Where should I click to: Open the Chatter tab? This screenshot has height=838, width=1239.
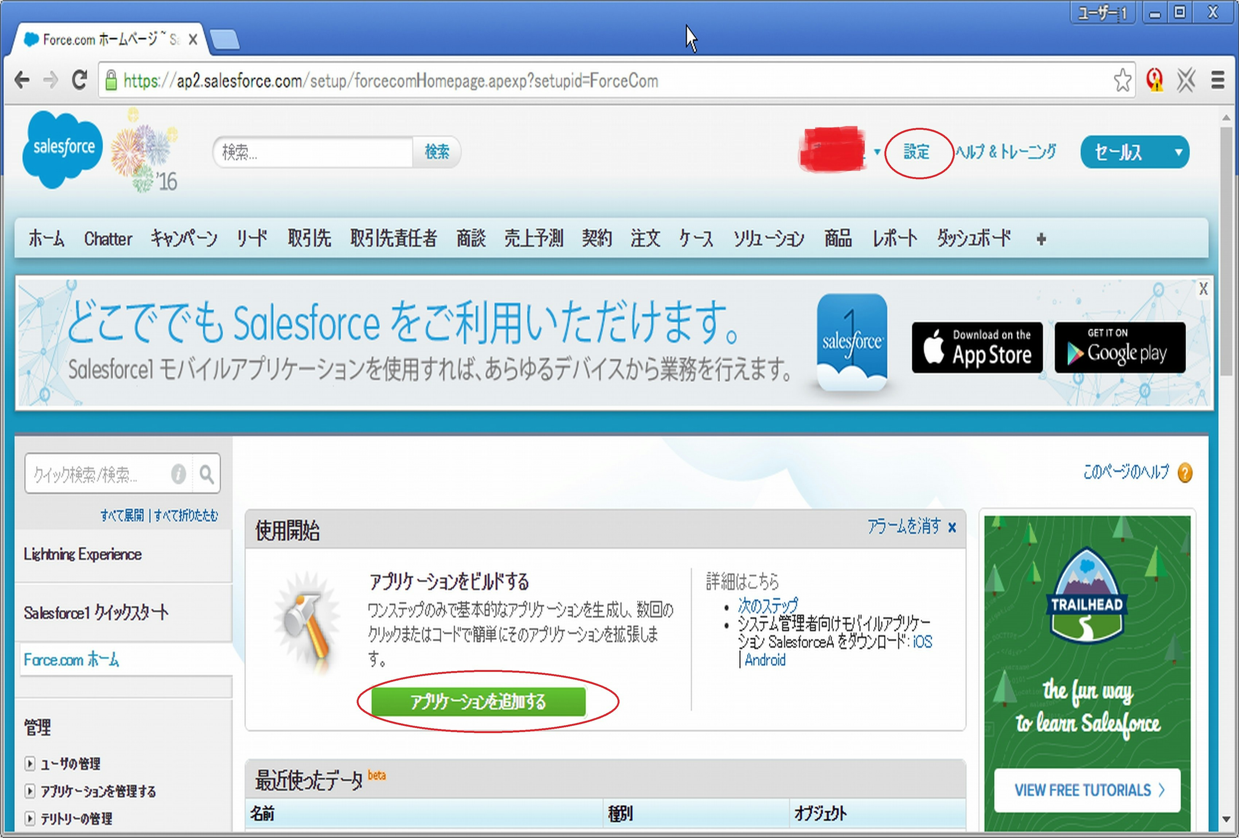(x=108, y=239)
